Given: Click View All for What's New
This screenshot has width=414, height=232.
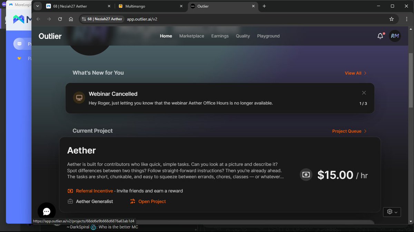Looking at the screenshot, I should pyautogui.click(x=356, y=73).
